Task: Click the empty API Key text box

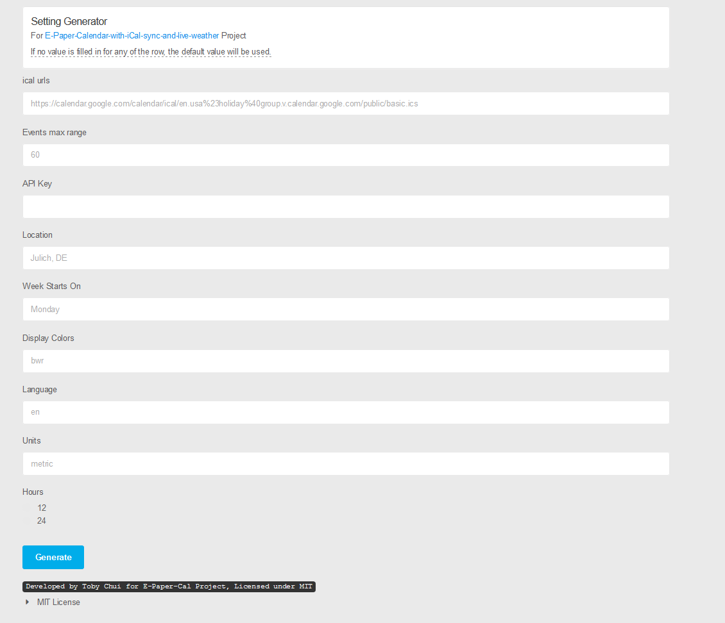Action: (x=346, y=206)
